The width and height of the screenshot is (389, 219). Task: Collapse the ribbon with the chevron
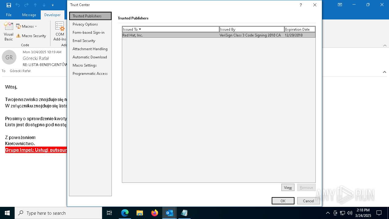pyautogui.click(x=384, y=45)
